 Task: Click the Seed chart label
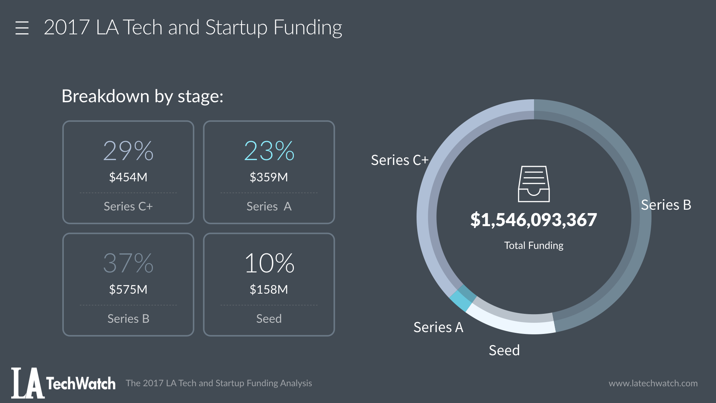(x=504, y=350)
